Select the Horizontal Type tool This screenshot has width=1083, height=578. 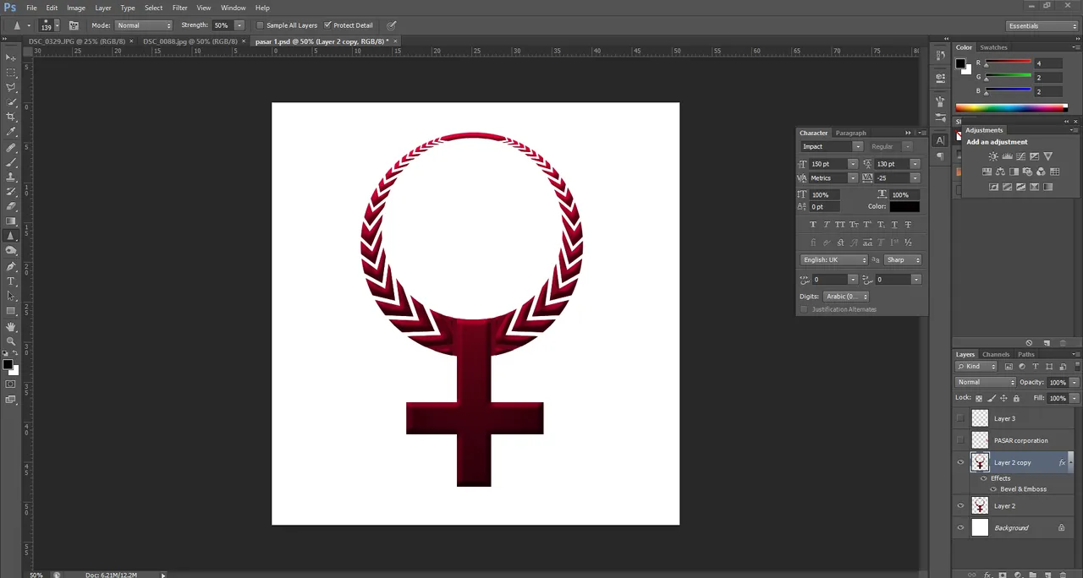click(x=11, y=281)
